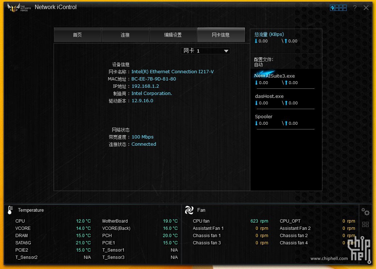
Task: Click the T_Sensor2 N/A reading
Action: tap(87, 257)
